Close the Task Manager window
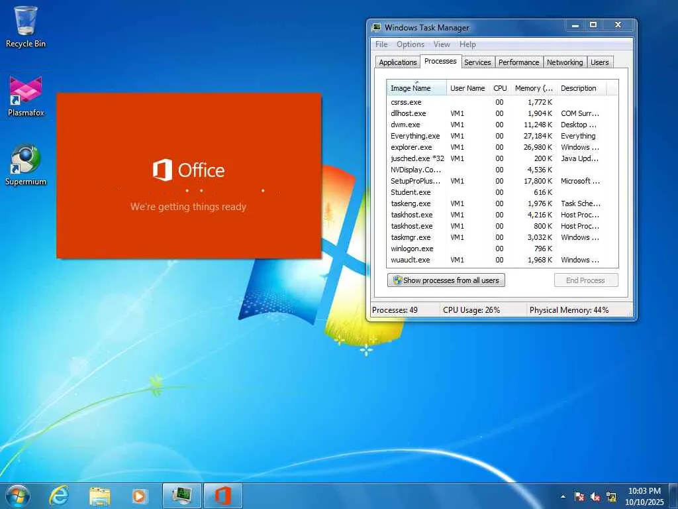 (x=618, y=25)
